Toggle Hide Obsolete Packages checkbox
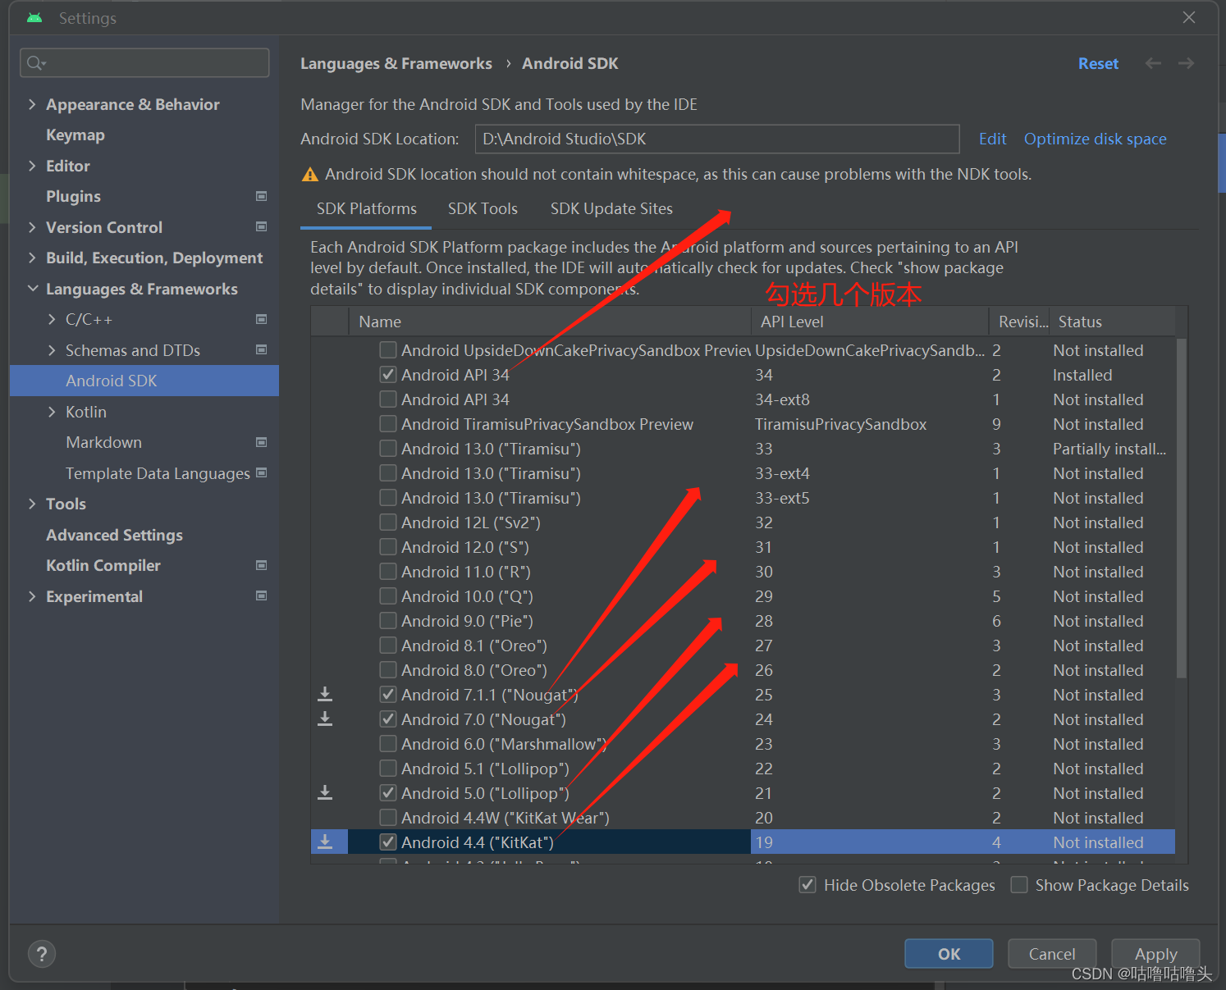 807,885
